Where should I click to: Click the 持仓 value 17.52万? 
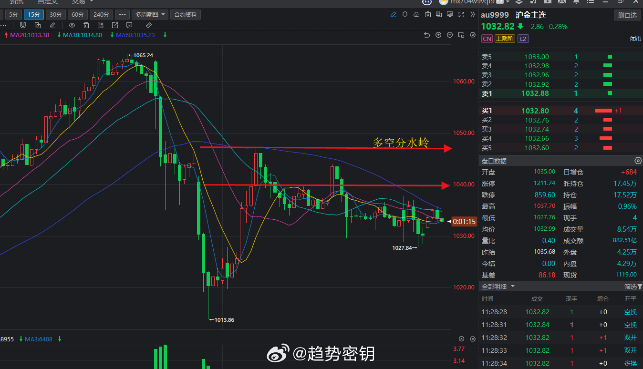point(625,195)
